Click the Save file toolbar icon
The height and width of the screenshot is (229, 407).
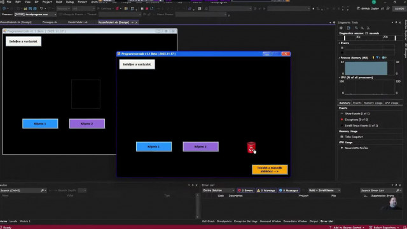pos(30,8)
